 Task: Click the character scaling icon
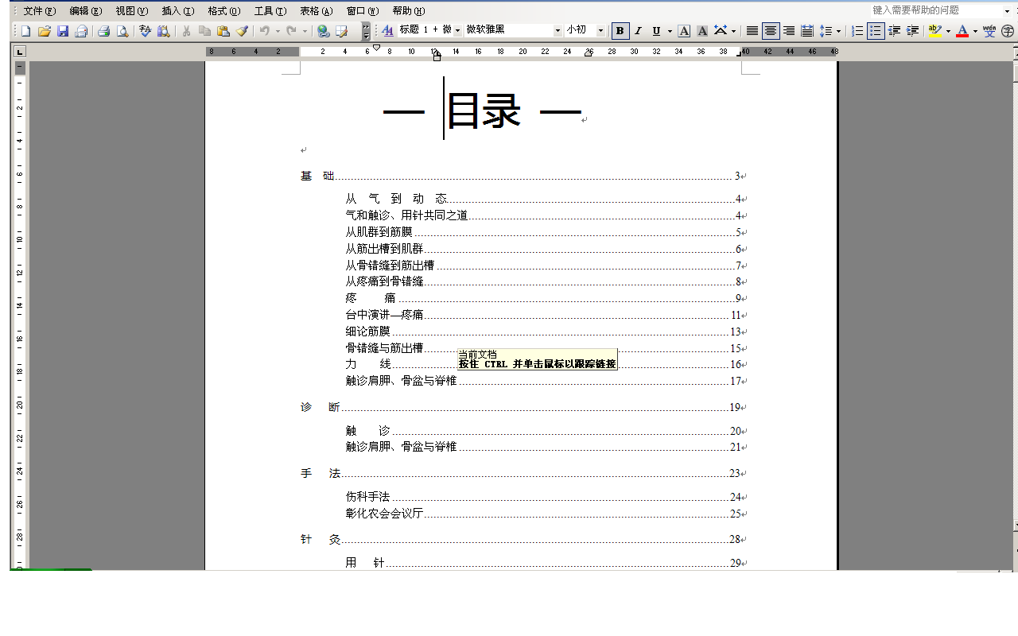(x=721, y=31)
